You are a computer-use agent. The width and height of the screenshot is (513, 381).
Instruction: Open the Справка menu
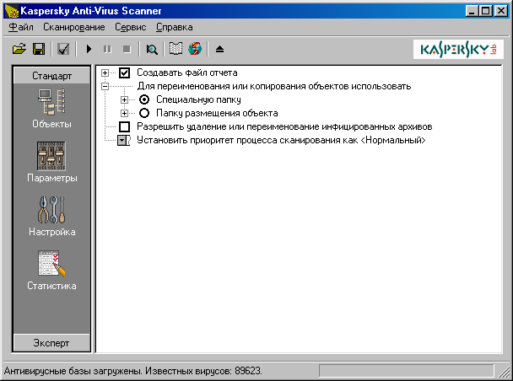(x=174, y=27)
